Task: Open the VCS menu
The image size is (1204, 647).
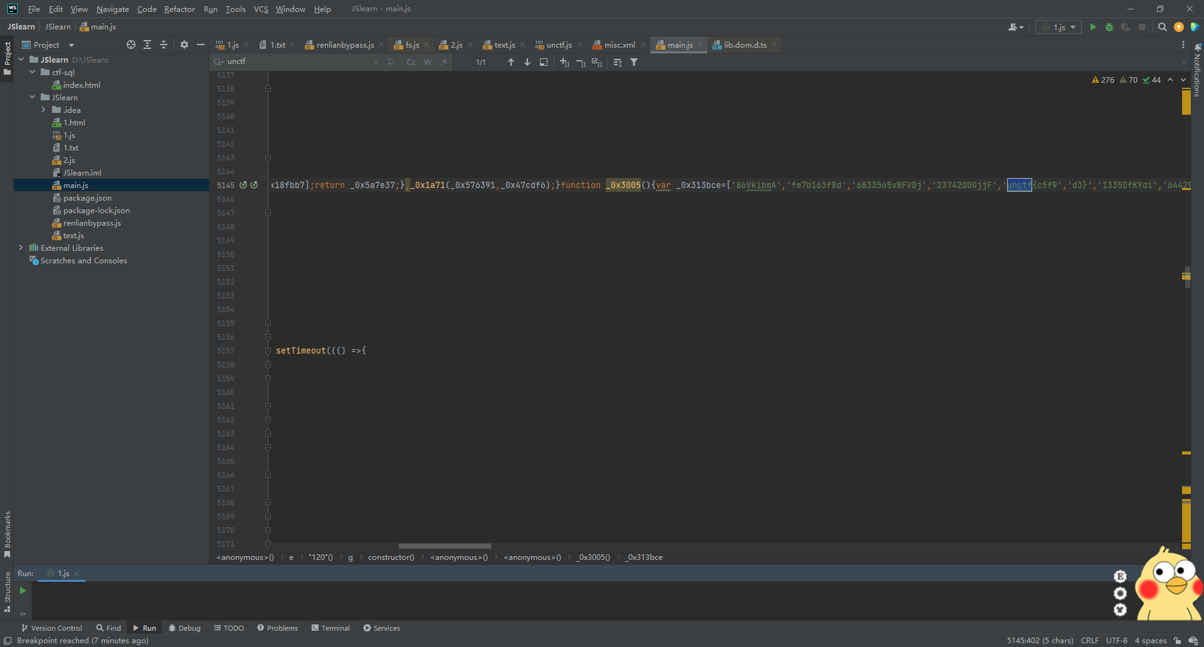Action: pos(261,9)
